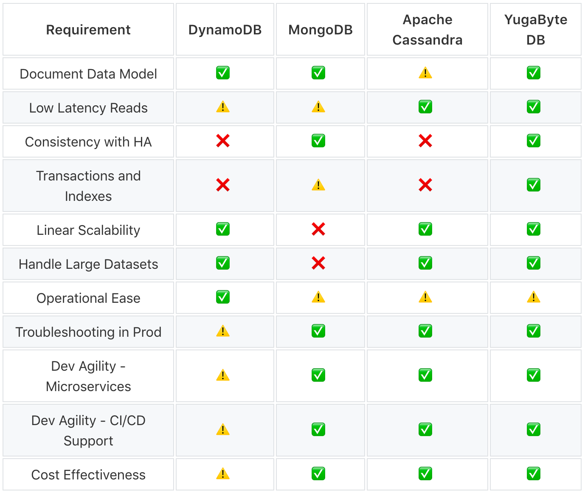585x496 pixels.
Task: Click MongoDB's red X for Linear Scalability
Action: coord(318,229)
